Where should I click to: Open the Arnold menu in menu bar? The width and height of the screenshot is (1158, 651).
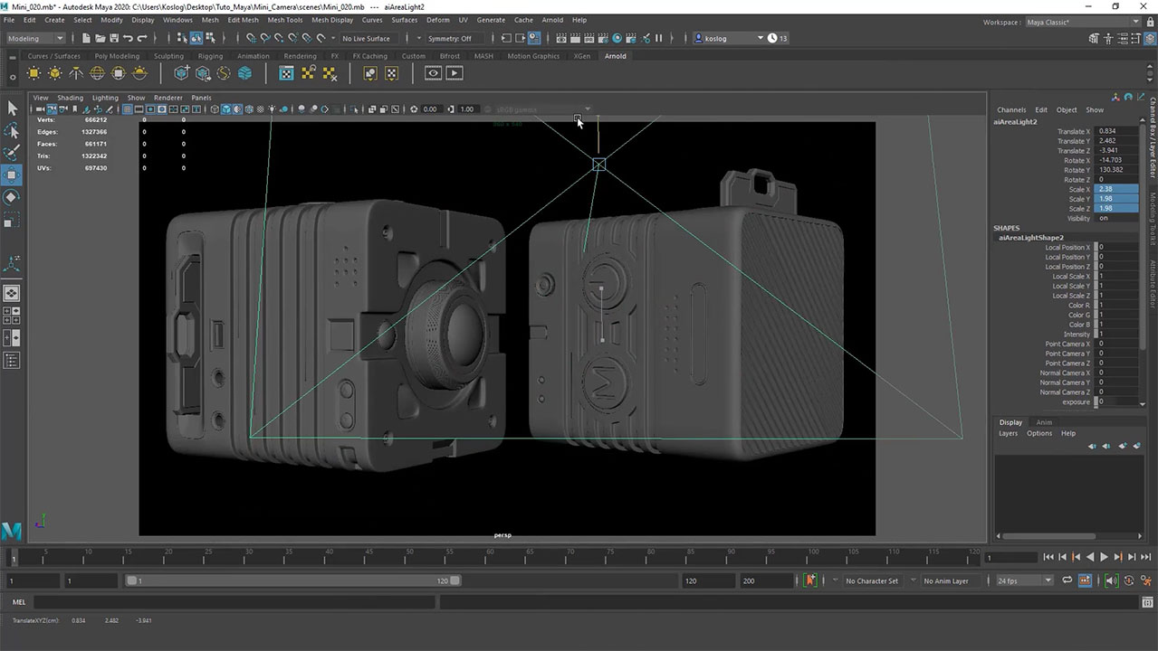point(551,20)
